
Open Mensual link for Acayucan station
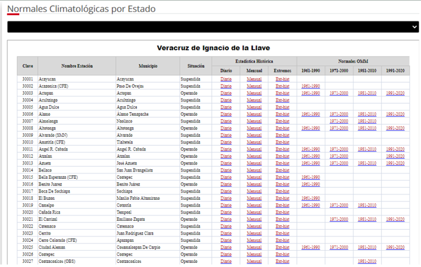click(x=254, y=79)
